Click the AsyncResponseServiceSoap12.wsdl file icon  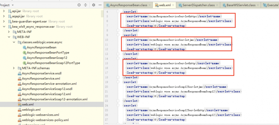[x=20, y=89]
